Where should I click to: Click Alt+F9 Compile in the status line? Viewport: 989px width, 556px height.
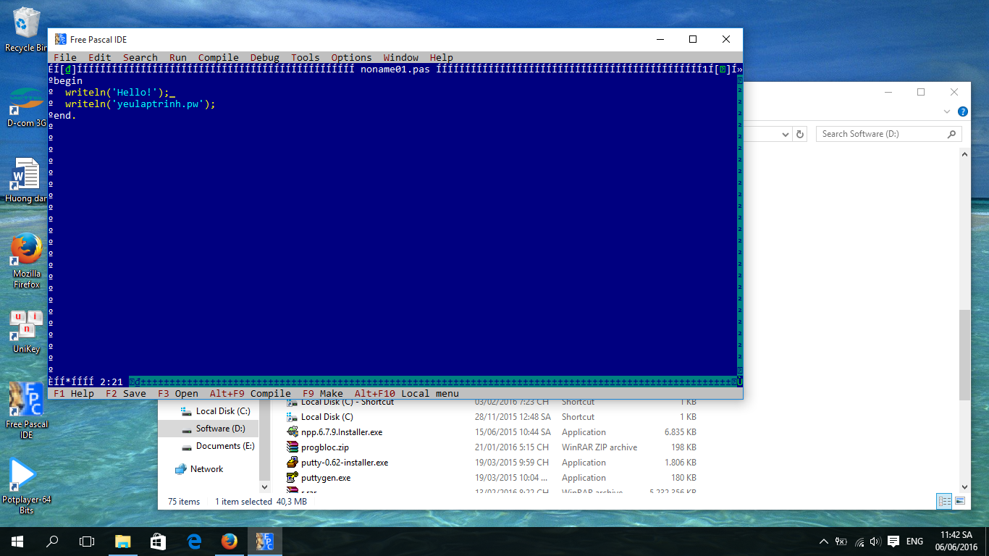[x=250, y=394]
